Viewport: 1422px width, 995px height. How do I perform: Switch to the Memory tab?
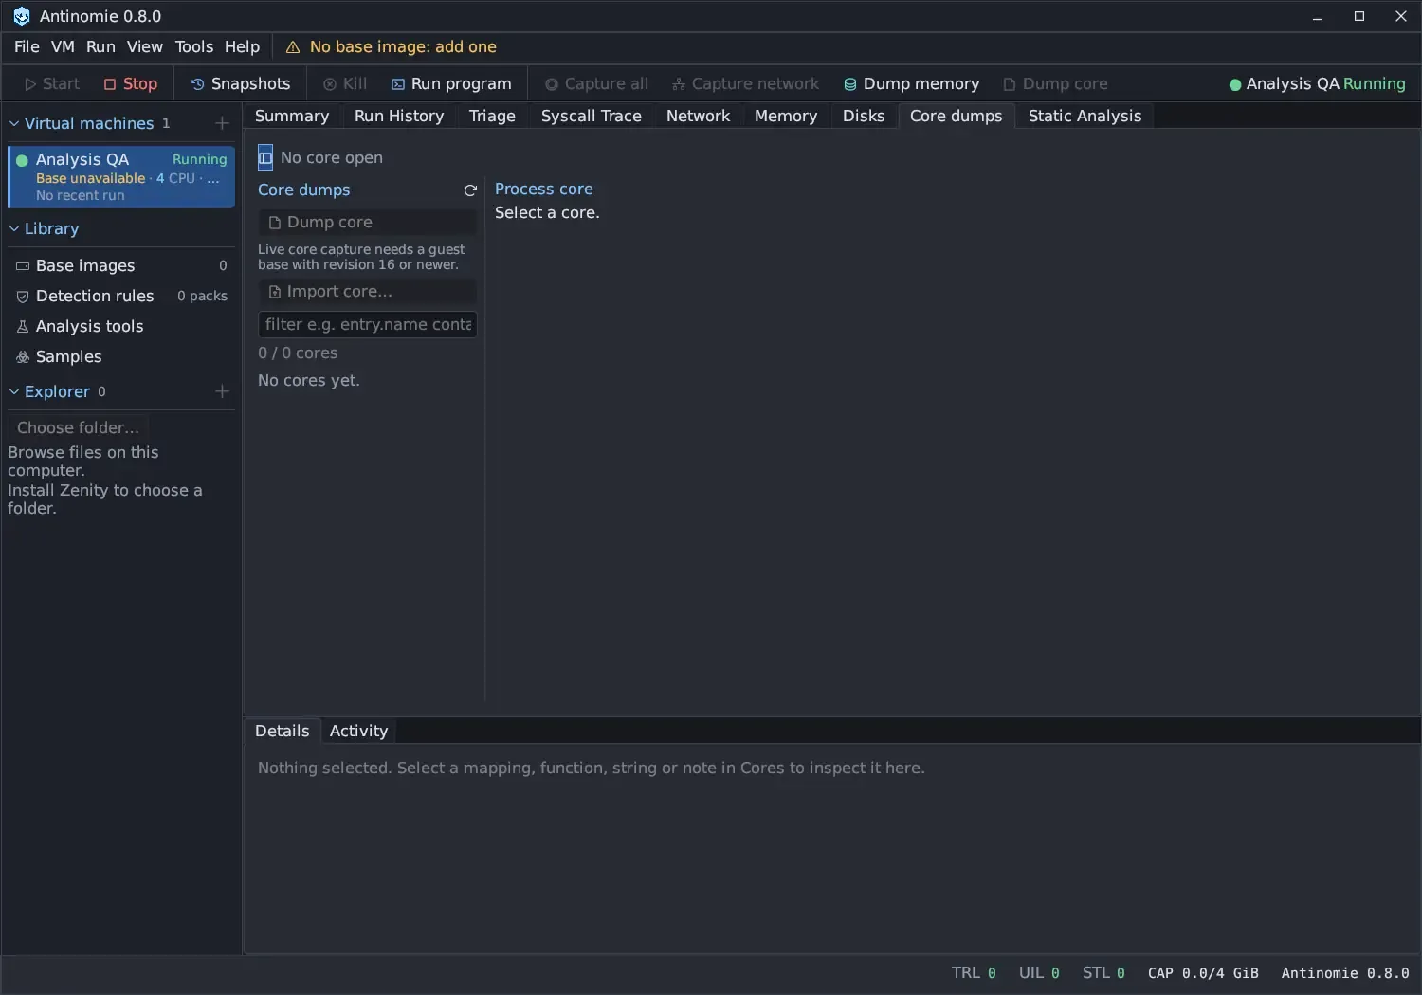point(786,116)
